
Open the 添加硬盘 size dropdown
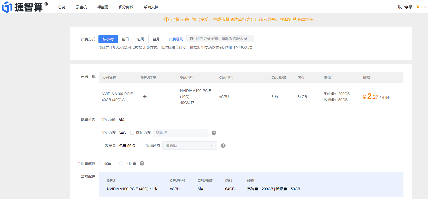(190, 146)
